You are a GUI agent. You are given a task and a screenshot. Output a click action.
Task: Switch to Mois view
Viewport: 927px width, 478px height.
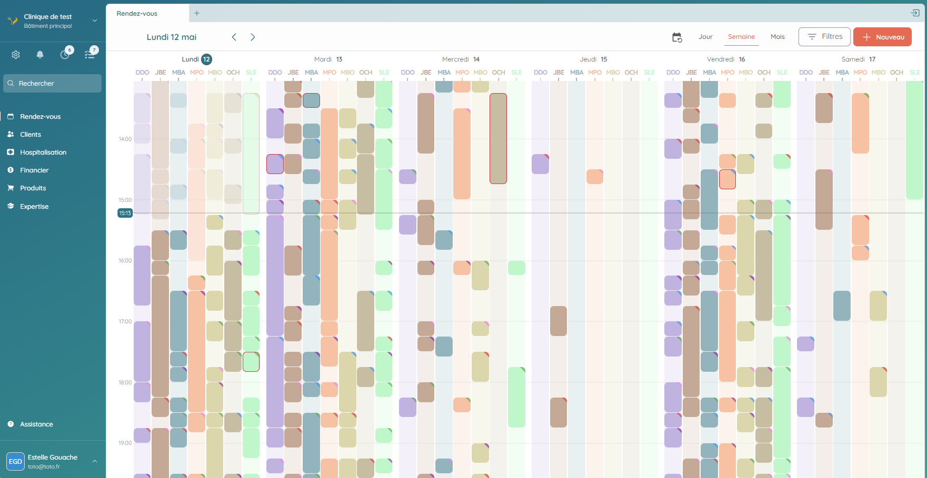click(x=778, y=37)
